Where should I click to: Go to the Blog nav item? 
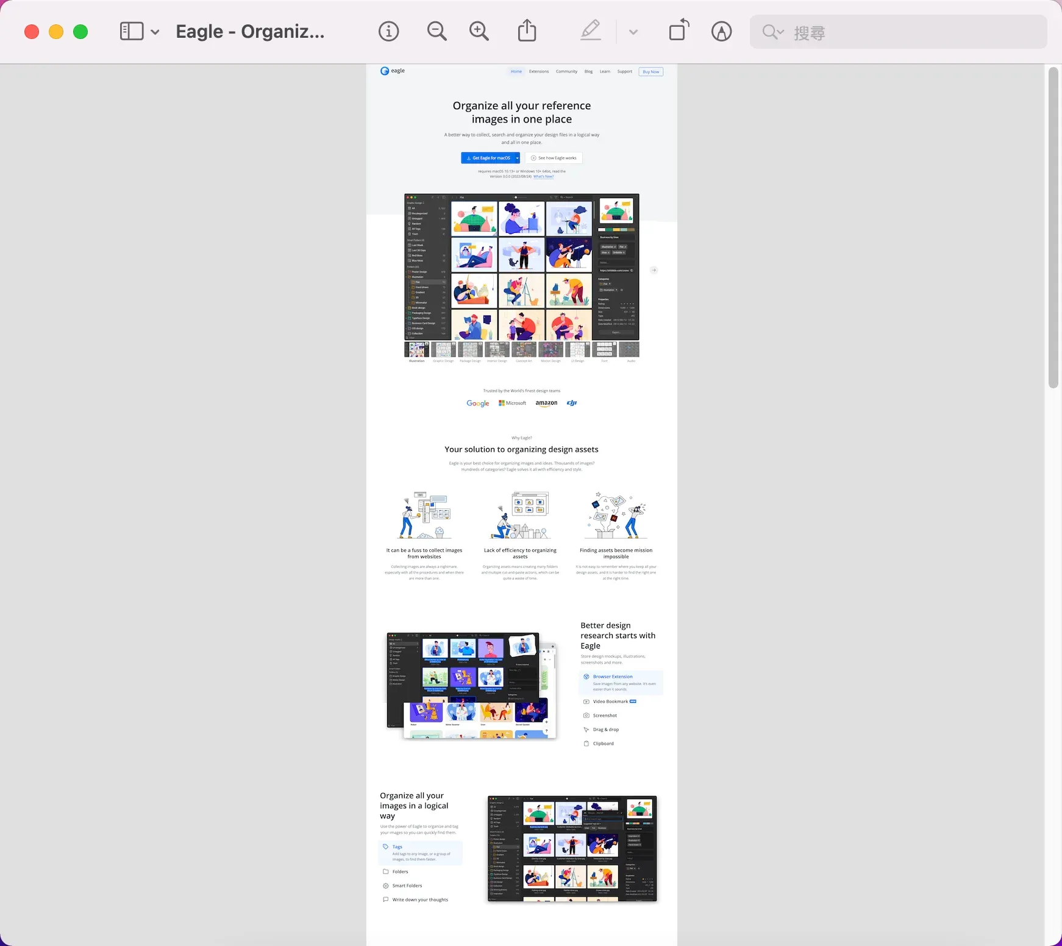(588, 71)
